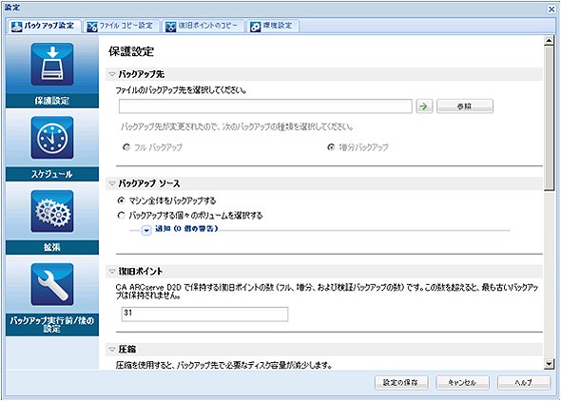Switch to the 復旧ポイントのコピー tab
Image resolution: width=561 pixels, height=401 pixels.
(202, 26)
